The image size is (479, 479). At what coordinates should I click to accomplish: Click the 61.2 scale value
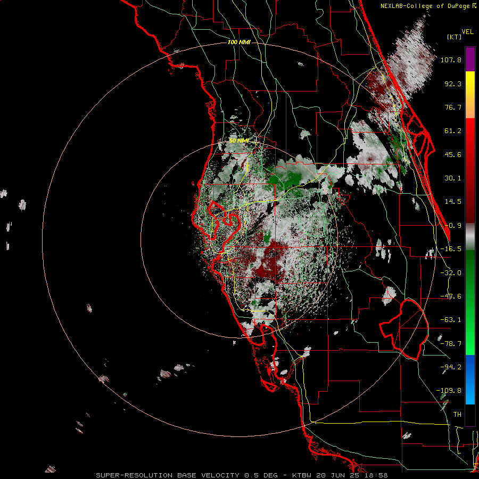point(453,131)
